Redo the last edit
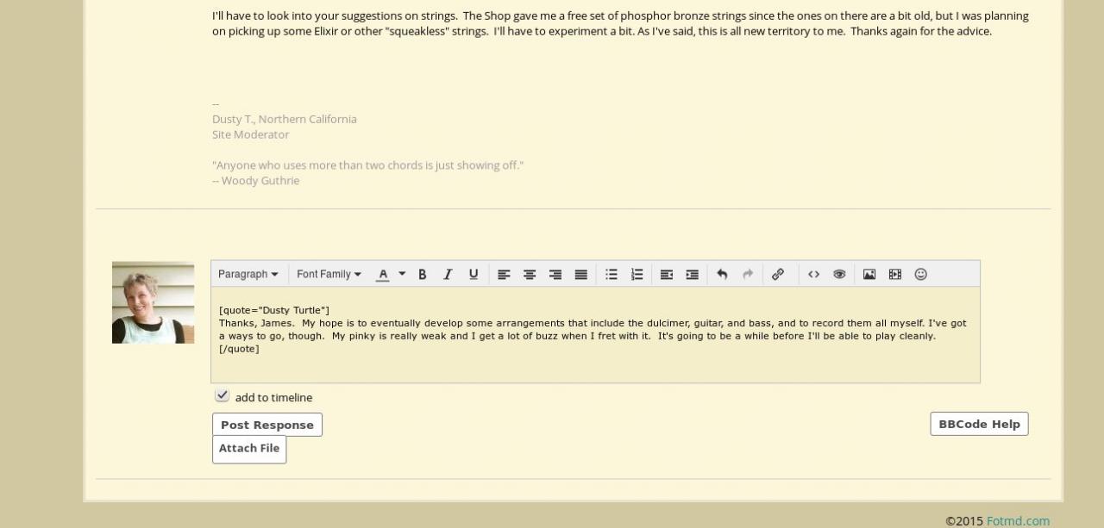Screen dimensions: 1104x528 (748, 274)
